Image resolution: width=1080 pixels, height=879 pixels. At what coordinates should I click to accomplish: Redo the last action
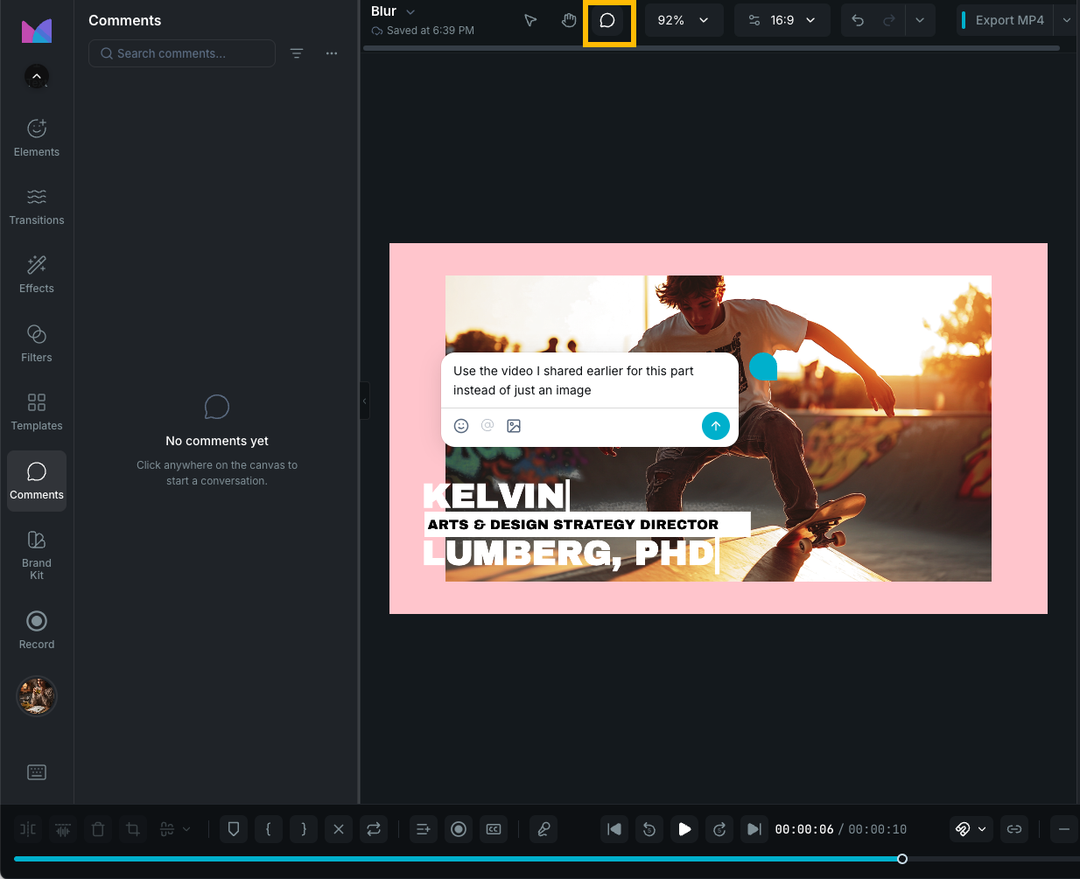point(888,20)
